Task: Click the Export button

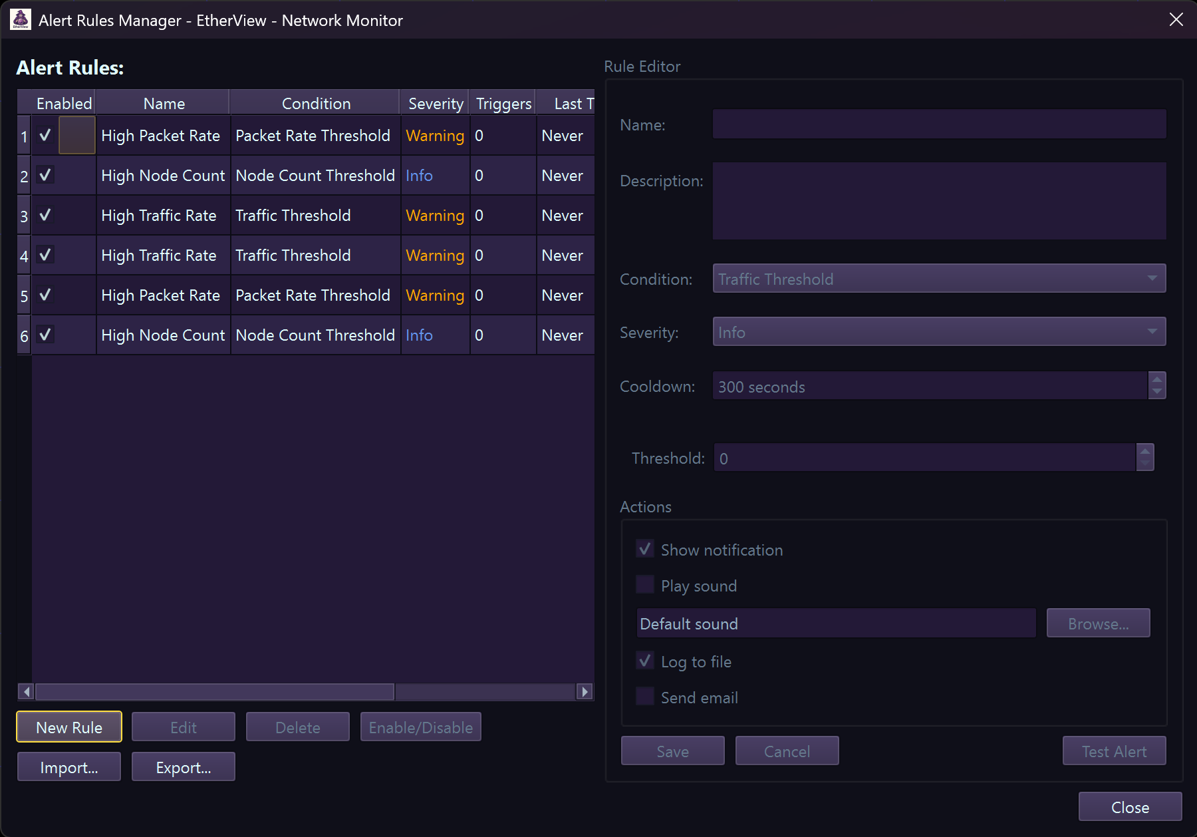Action: point(183,766)
